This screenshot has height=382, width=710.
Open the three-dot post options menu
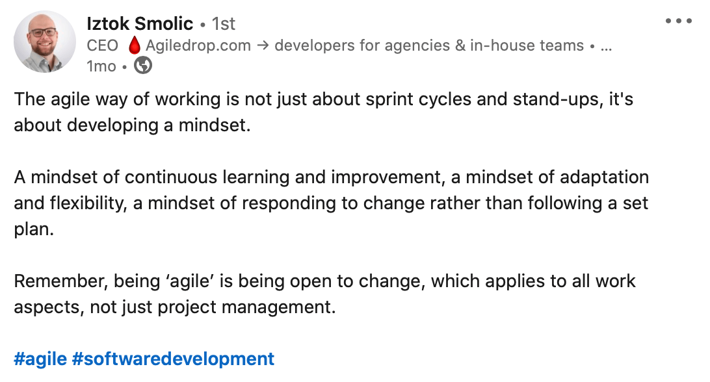coord(678,21)
